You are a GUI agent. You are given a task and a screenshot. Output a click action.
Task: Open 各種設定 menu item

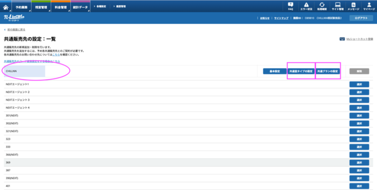(x=101, y=6)
